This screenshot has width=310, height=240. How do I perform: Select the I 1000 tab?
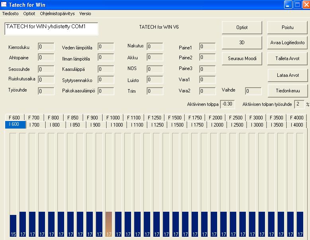click(117, 125)
